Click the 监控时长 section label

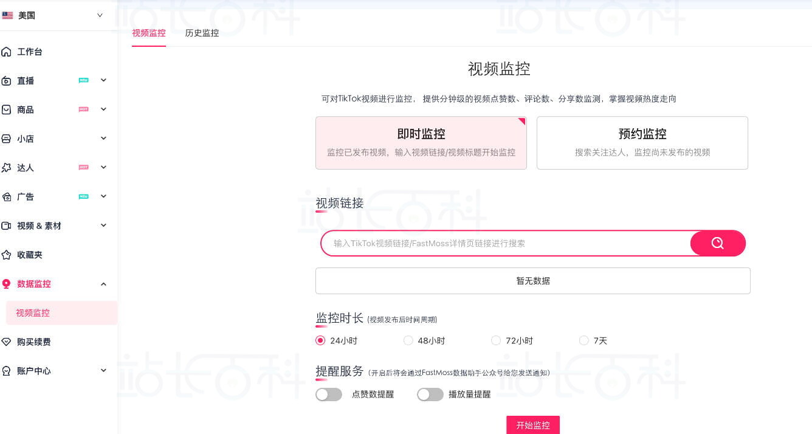[340, 318]
